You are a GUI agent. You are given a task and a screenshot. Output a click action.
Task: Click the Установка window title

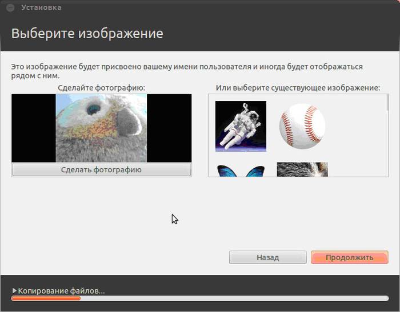click(x=41, y=7)
